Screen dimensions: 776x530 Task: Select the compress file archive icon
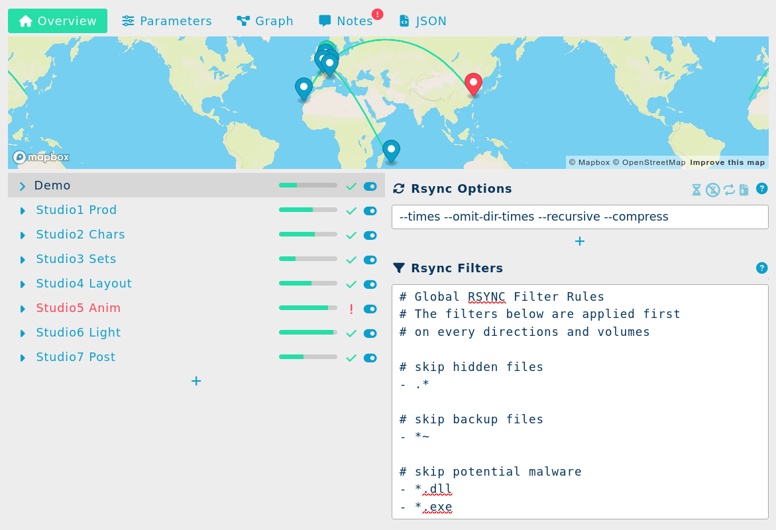744,189
